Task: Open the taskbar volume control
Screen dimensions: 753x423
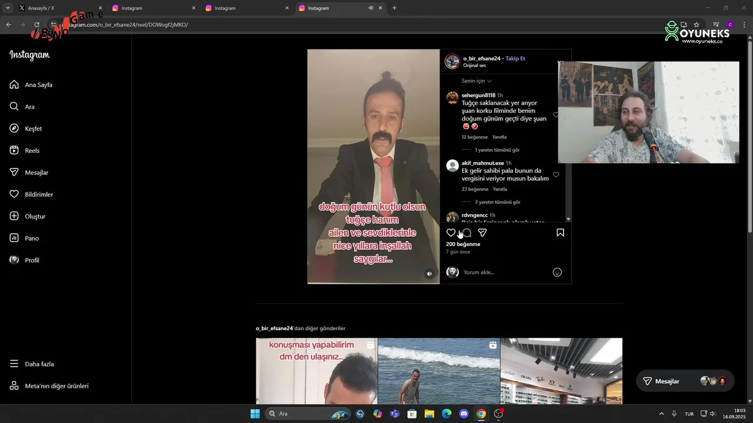Action: 712,414
